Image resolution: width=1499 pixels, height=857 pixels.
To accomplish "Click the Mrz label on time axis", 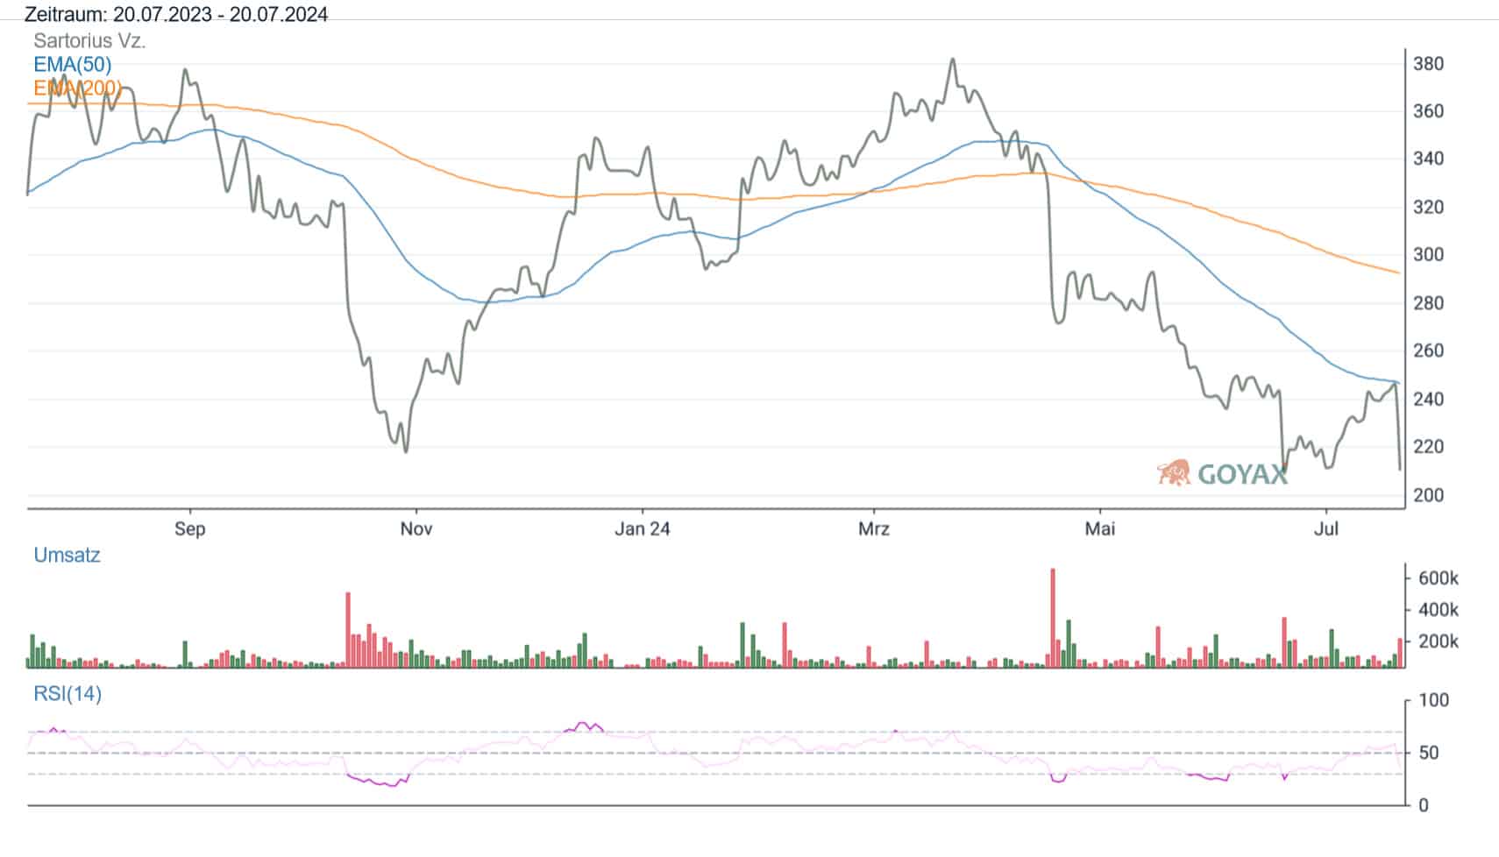I will pos(874,528).
